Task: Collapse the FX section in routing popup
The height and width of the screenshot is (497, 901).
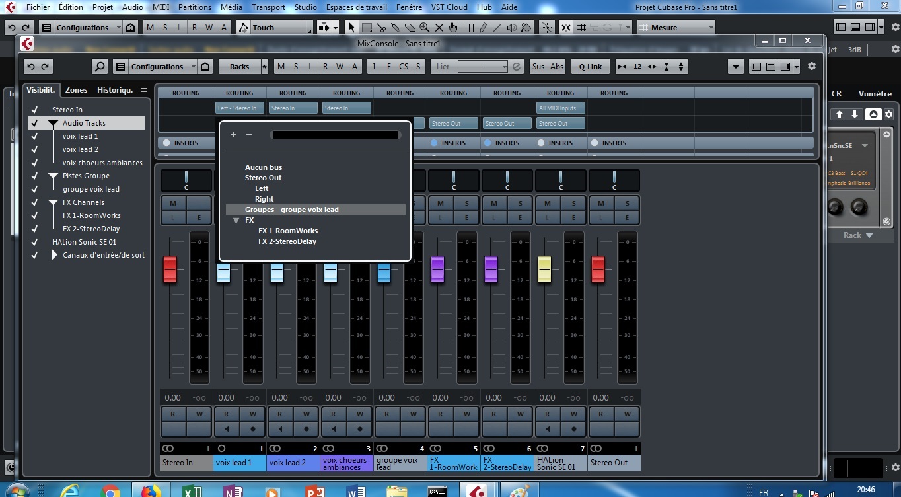Action: [x=236, y=221]
